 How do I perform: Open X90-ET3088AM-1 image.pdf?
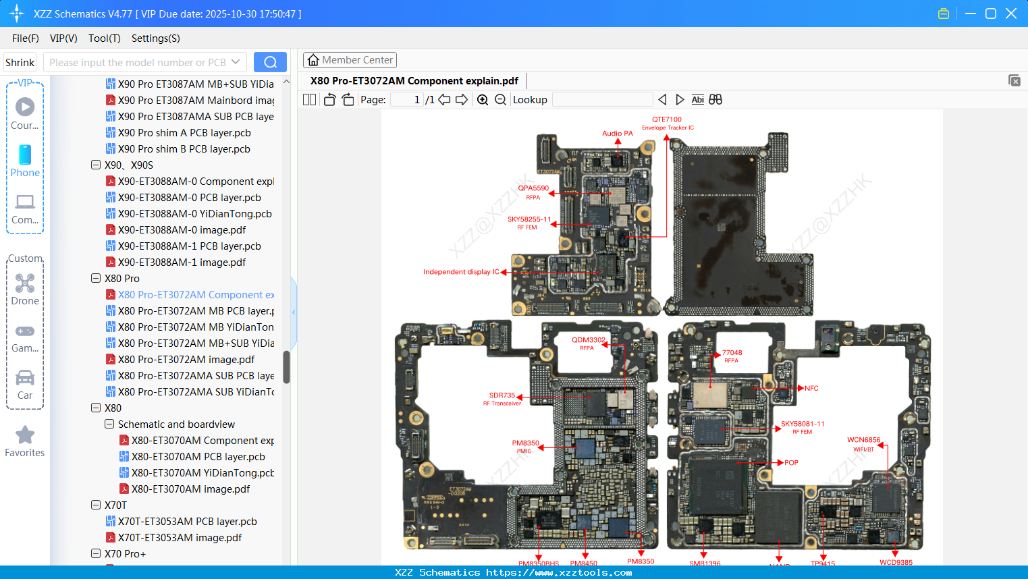coord(175,262)
